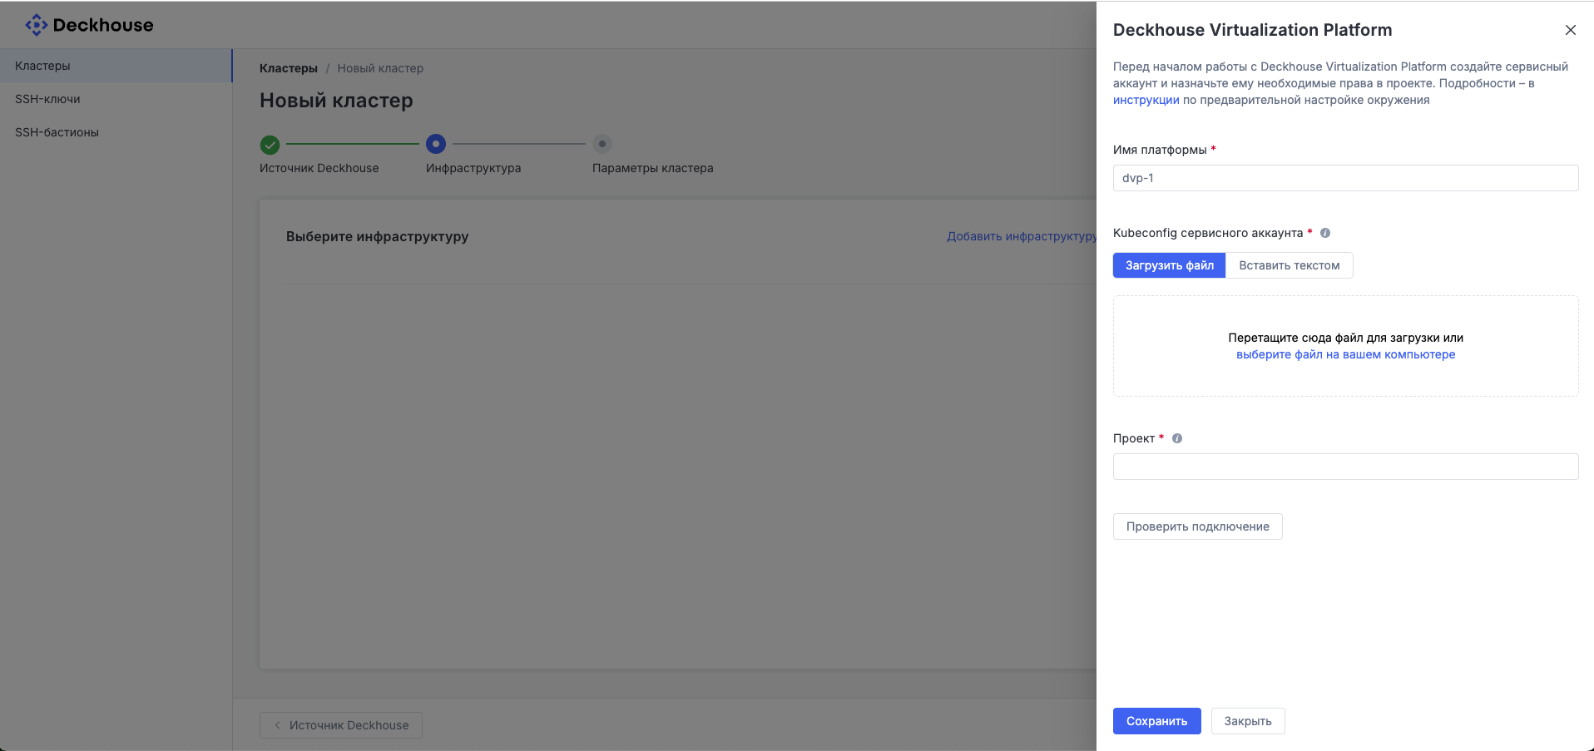1594x751 pixels.
Task: Click the Сохранить button
Action: pos(1157,721)
